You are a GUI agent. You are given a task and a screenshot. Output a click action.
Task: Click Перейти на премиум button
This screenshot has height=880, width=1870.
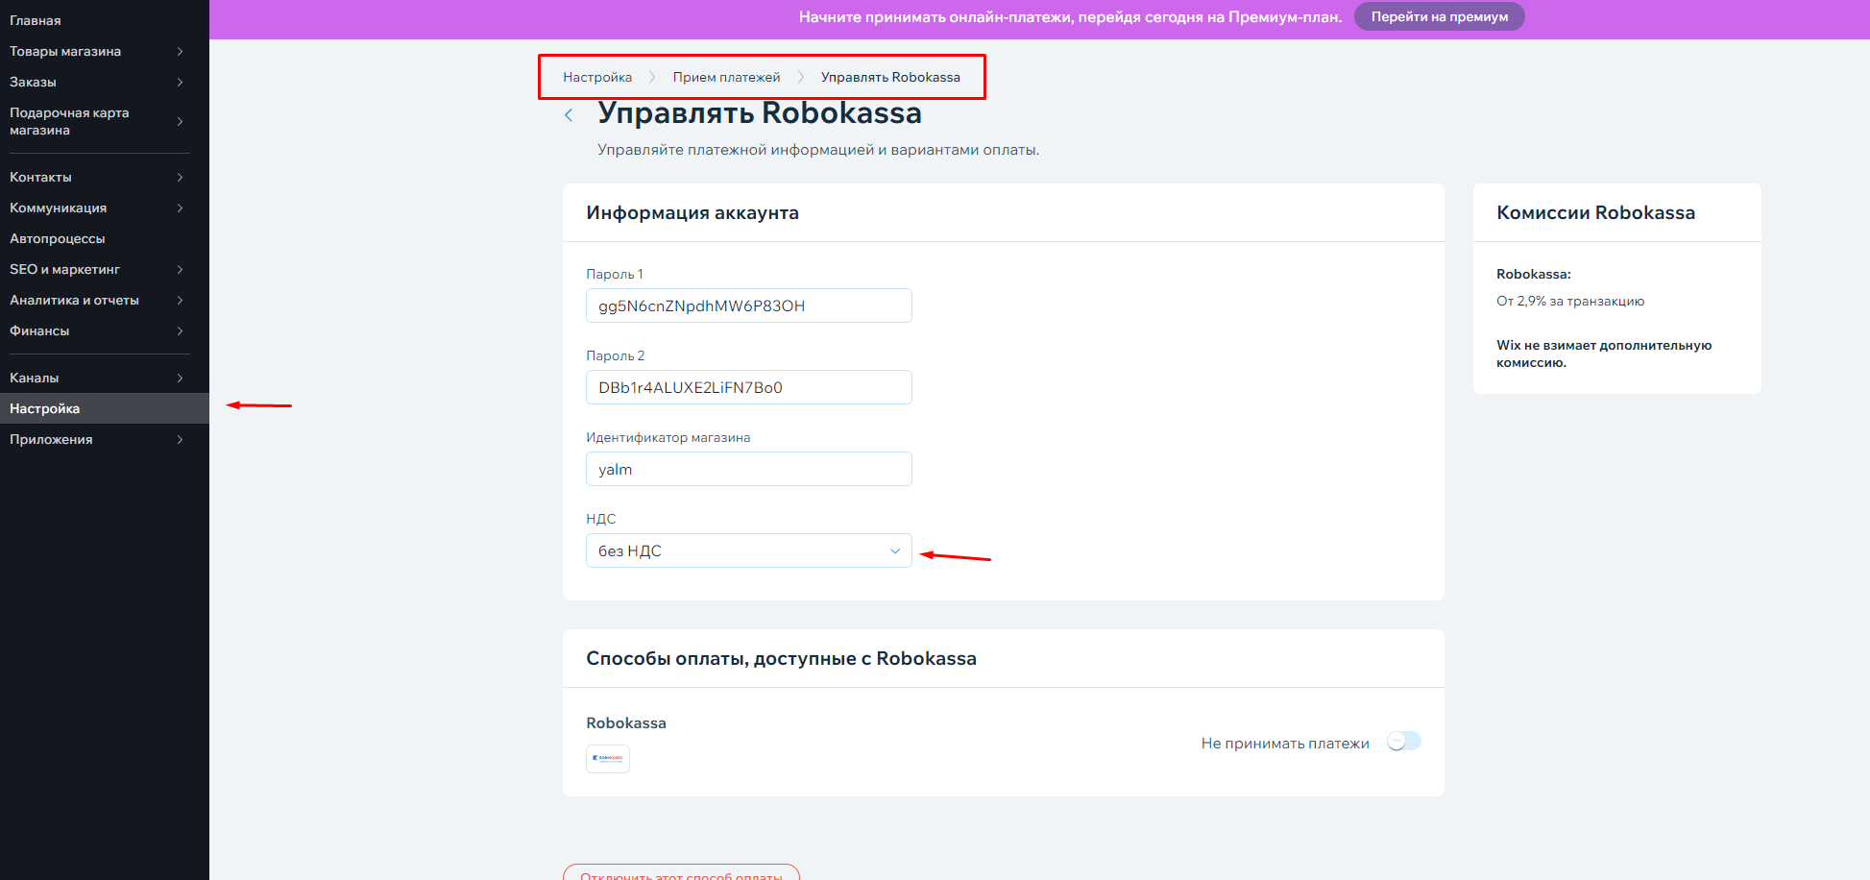1439,16
